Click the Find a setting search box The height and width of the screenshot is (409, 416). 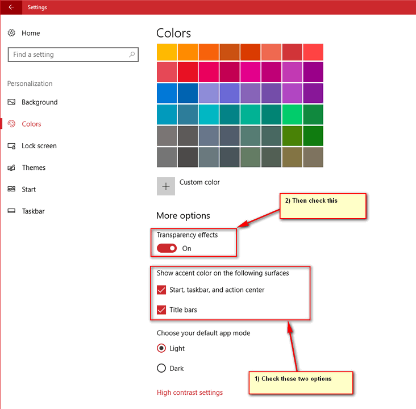pos(73,55)
